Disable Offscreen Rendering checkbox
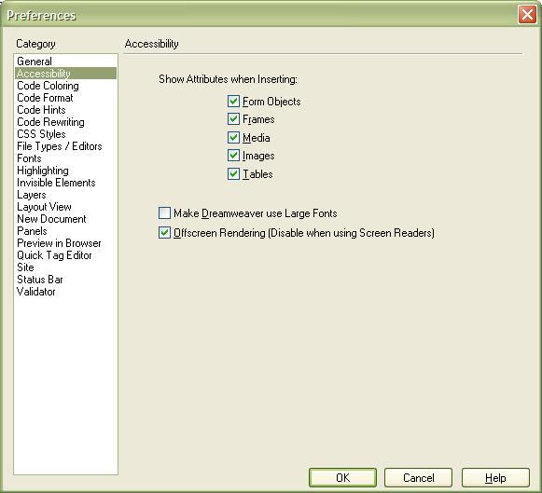The height and width of the screenshot is (493, 542). tap(164, 233)
